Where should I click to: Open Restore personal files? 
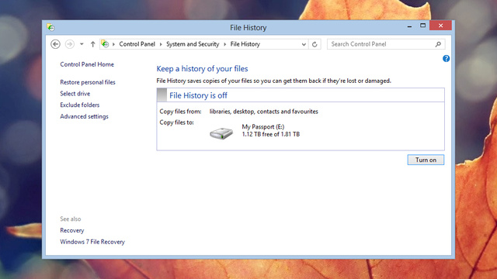point(88,82)
